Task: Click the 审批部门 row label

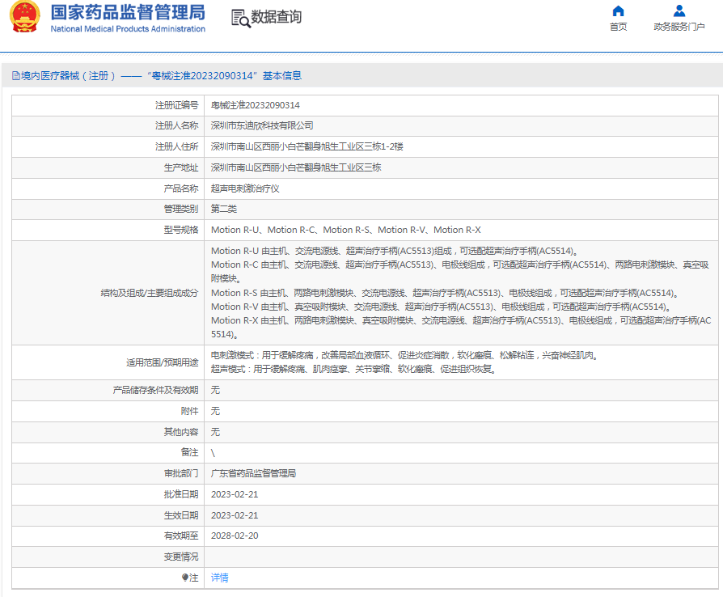Action: [x=181, y=473]
